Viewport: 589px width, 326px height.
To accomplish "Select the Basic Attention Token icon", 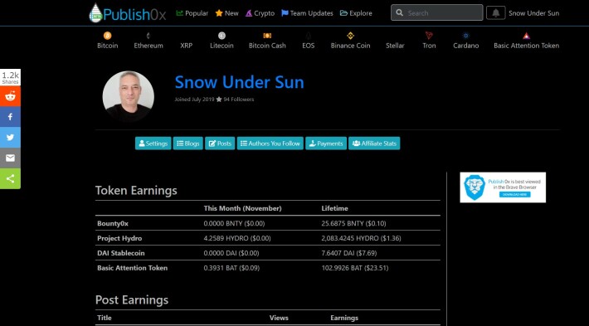I will 526,36.
